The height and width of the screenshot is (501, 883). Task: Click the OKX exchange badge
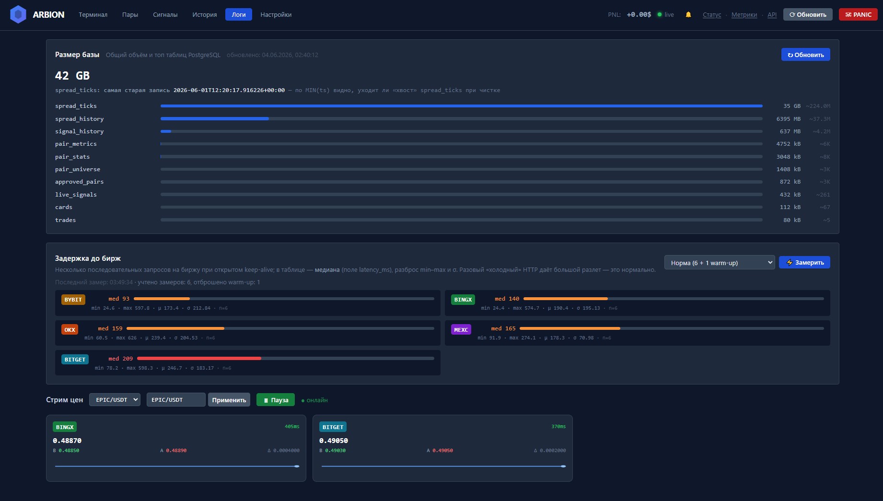[x=70, y=329]
